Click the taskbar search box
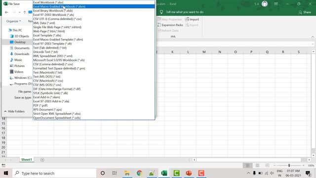Viewport: 316px width, 178px height. [x=54, y=173]
